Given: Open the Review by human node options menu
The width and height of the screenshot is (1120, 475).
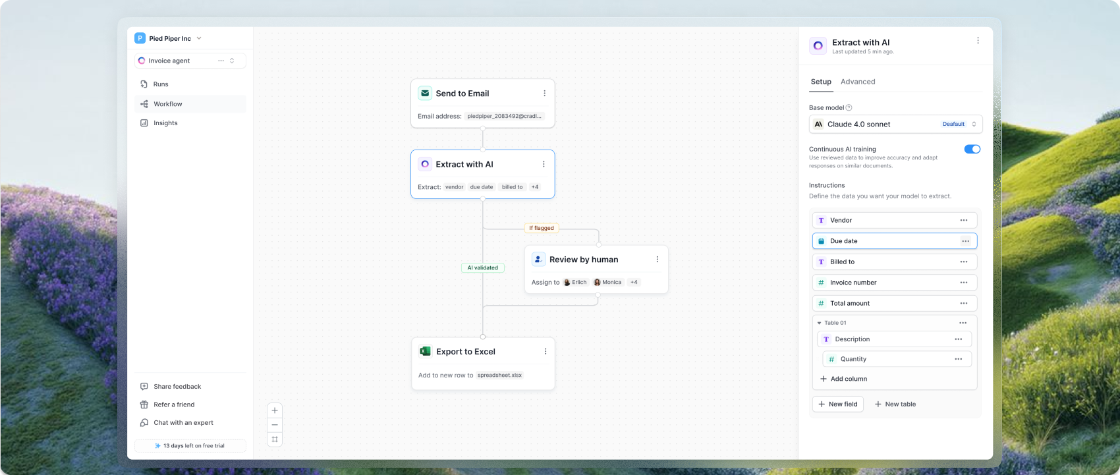Looking at the screenshot, I should [658, 260].
